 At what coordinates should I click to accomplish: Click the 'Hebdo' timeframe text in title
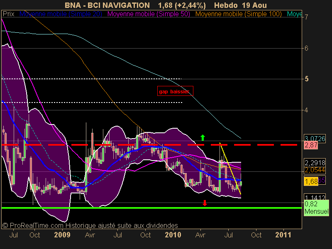(x=226, y=5)
